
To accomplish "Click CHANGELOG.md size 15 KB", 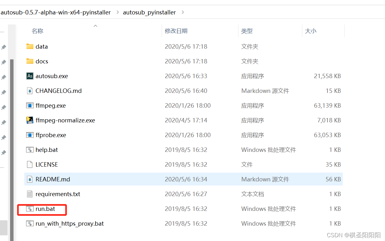I will (x=333, y=91).
